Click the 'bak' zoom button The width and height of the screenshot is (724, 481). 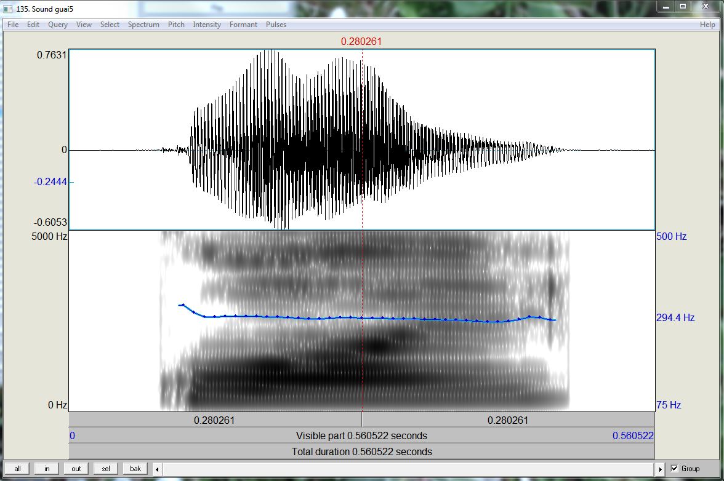(x=135, y=469)
